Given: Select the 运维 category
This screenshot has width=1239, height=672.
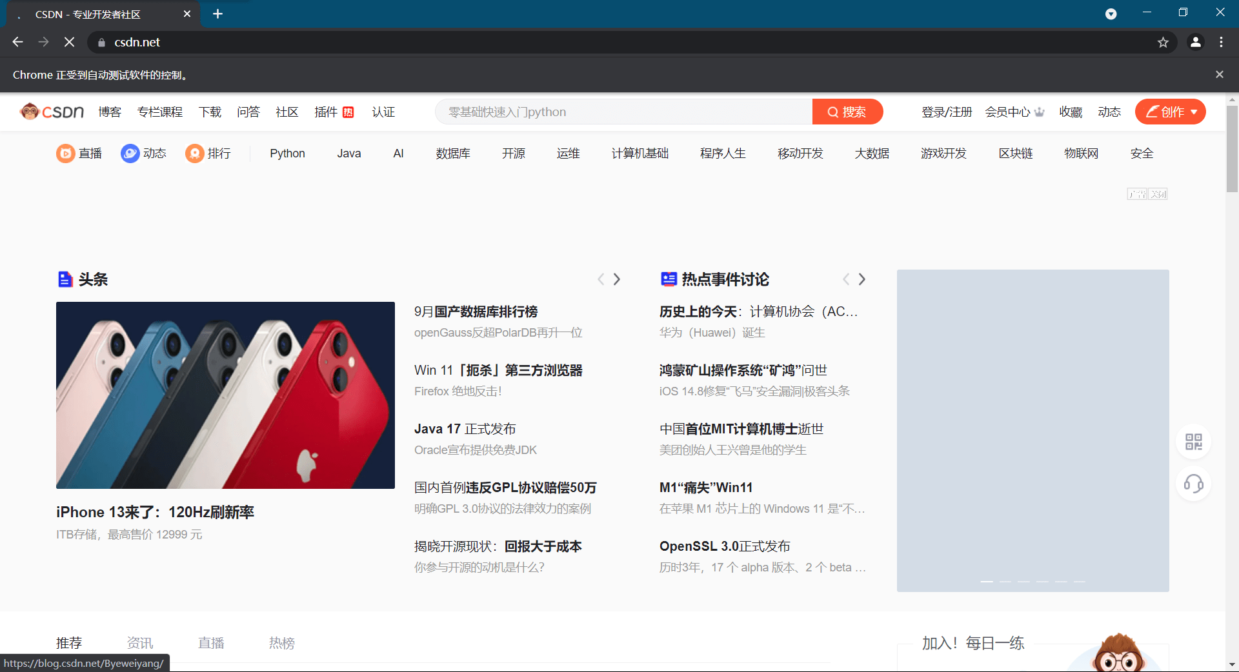Looking at the screenshot, I should tap(569, 153).
